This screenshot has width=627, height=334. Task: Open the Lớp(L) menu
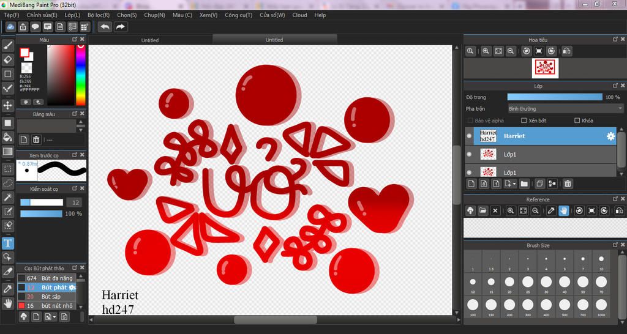tap(72, 15)
